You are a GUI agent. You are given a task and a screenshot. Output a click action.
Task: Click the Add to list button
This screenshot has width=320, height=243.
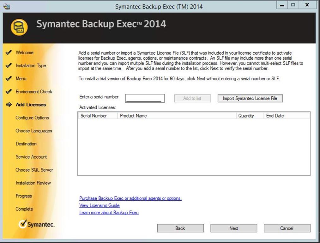click(192, 98)
